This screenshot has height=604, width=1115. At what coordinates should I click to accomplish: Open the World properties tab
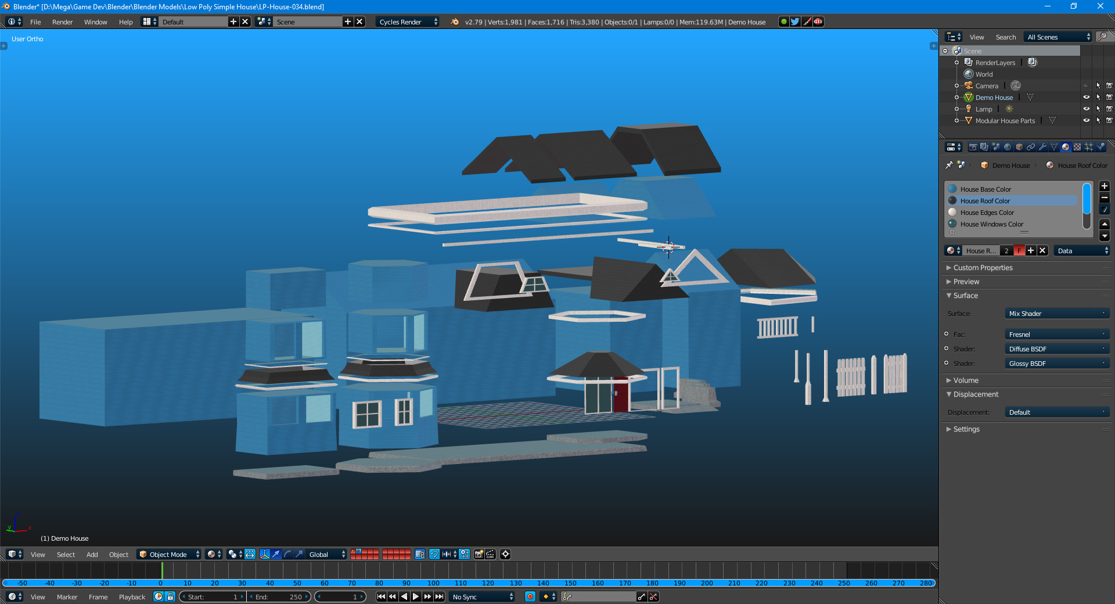pyautogui.click(x=1008, y=147)
